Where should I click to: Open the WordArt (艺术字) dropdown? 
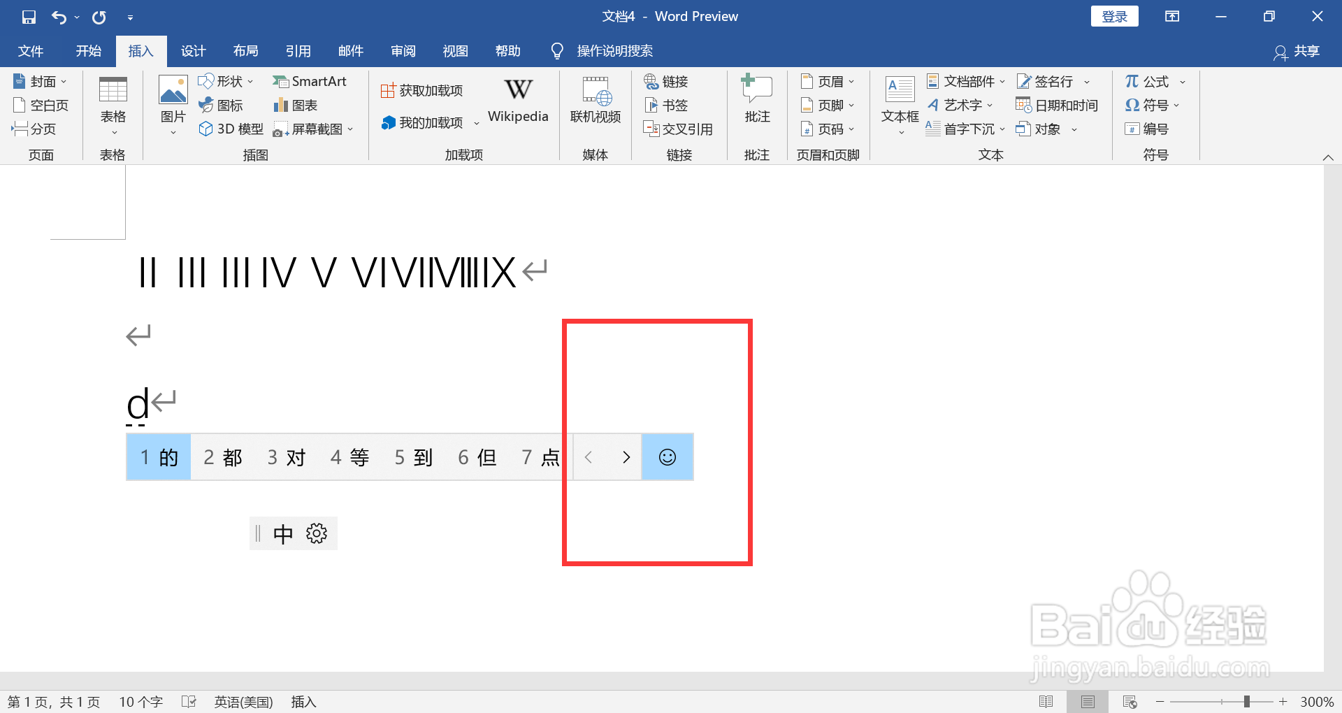click(960, 105)
